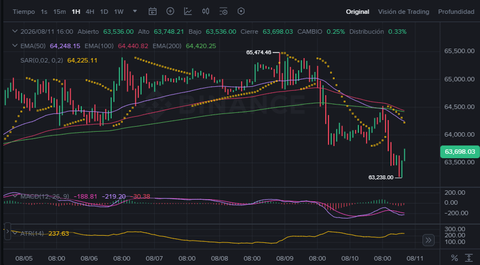The image size is (480, 265).
Task: Select the 1s time interval
Action: 44,12
